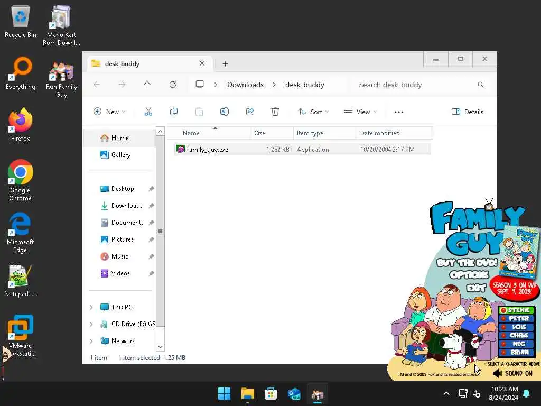
Task: Select Mario Kart Rom Download desktop shortcut
Action: point(61,25)
